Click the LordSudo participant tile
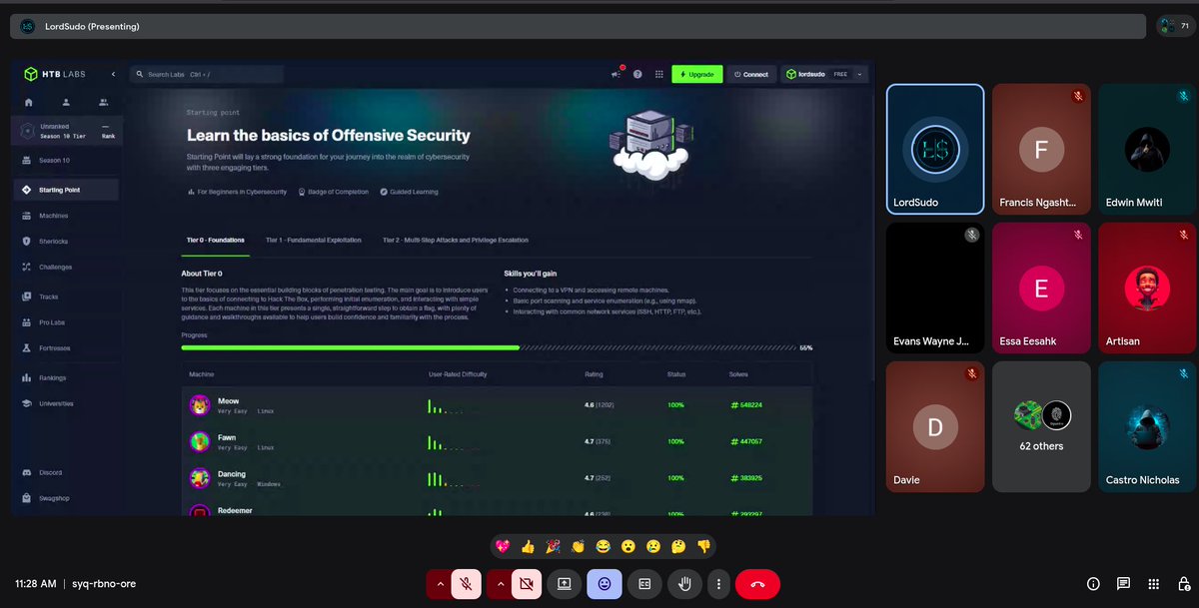The width and height of the screenshot is (1199, 608). [x=935, y=149]
